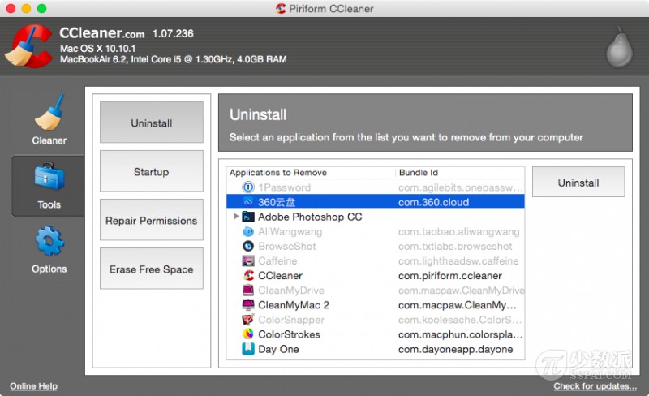
Task: Click the Day One app icon
Action: point(248,349)
